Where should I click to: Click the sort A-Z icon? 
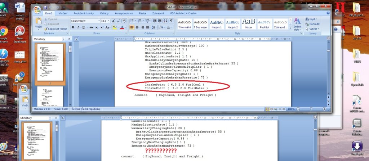pos(166,21)
